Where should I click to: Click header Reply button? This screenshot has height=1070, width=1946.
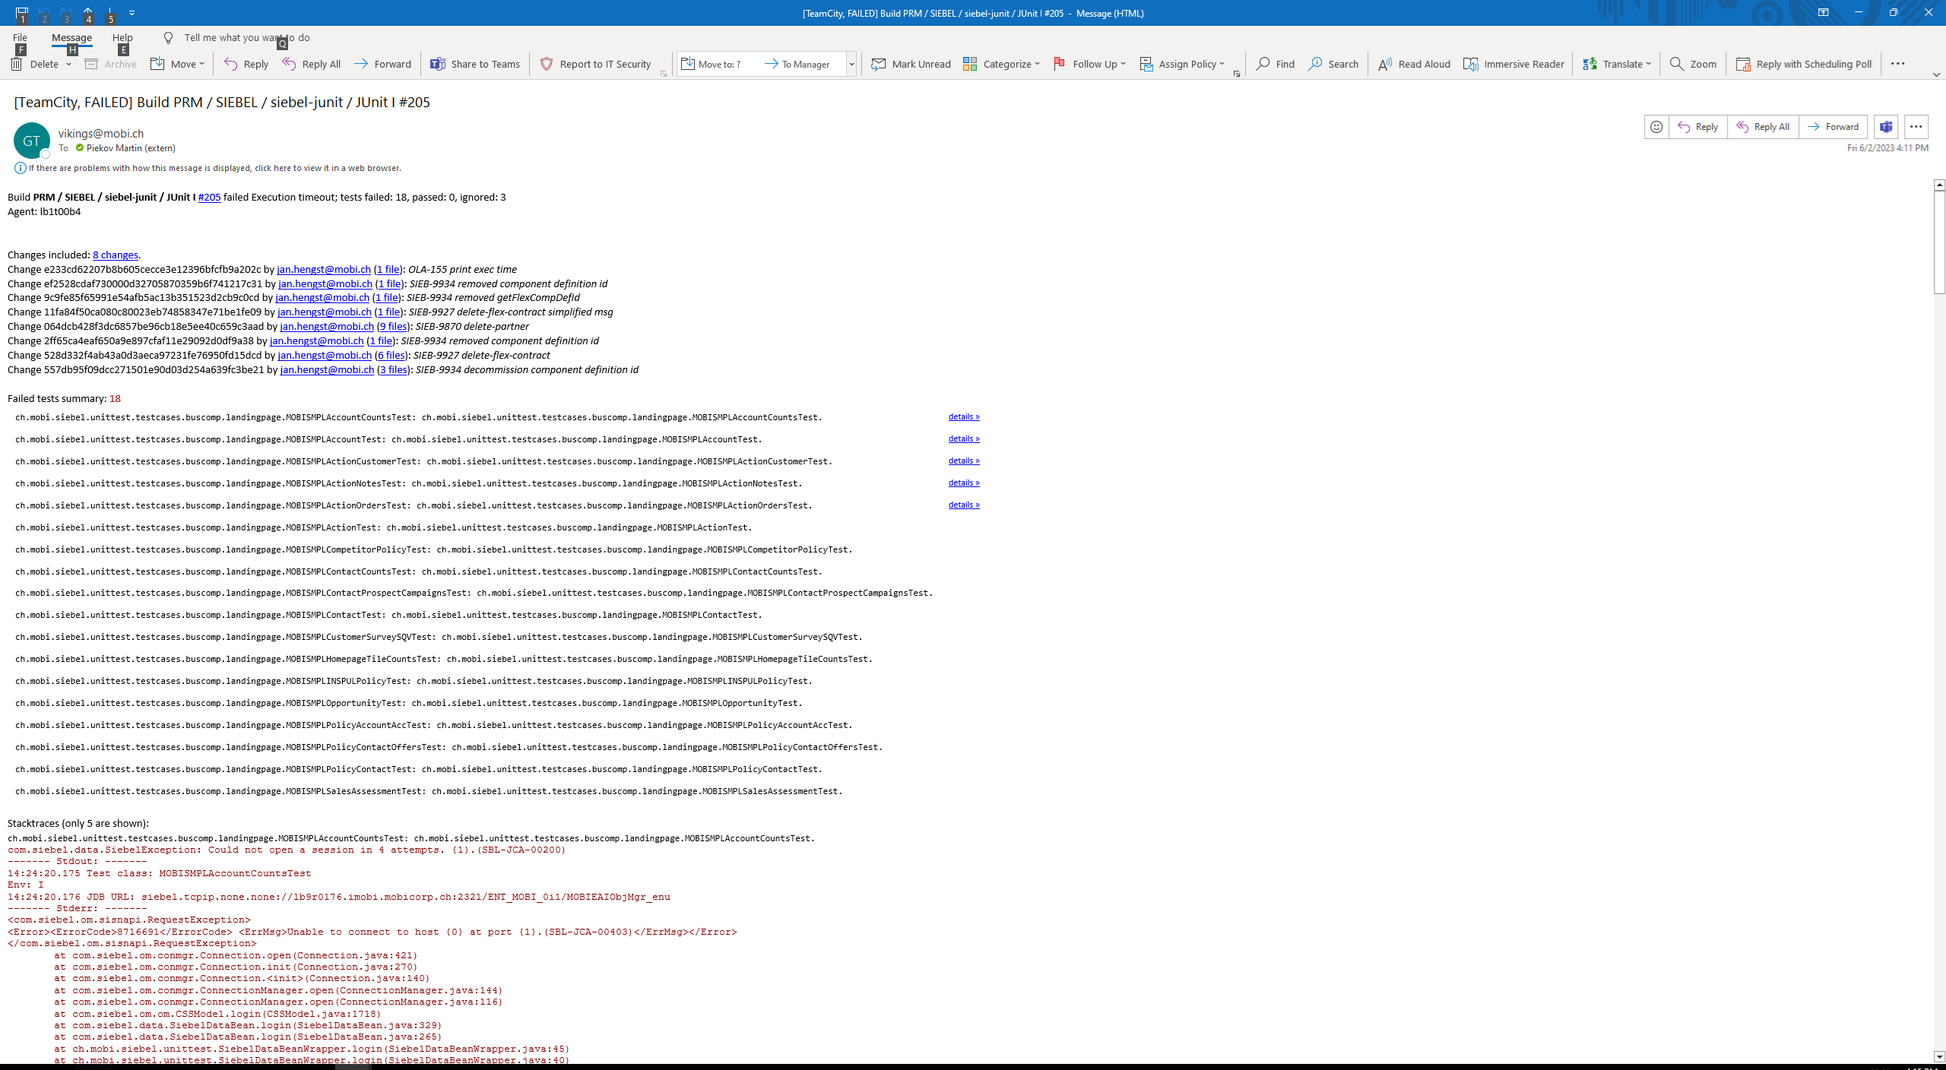(1697, 127)
